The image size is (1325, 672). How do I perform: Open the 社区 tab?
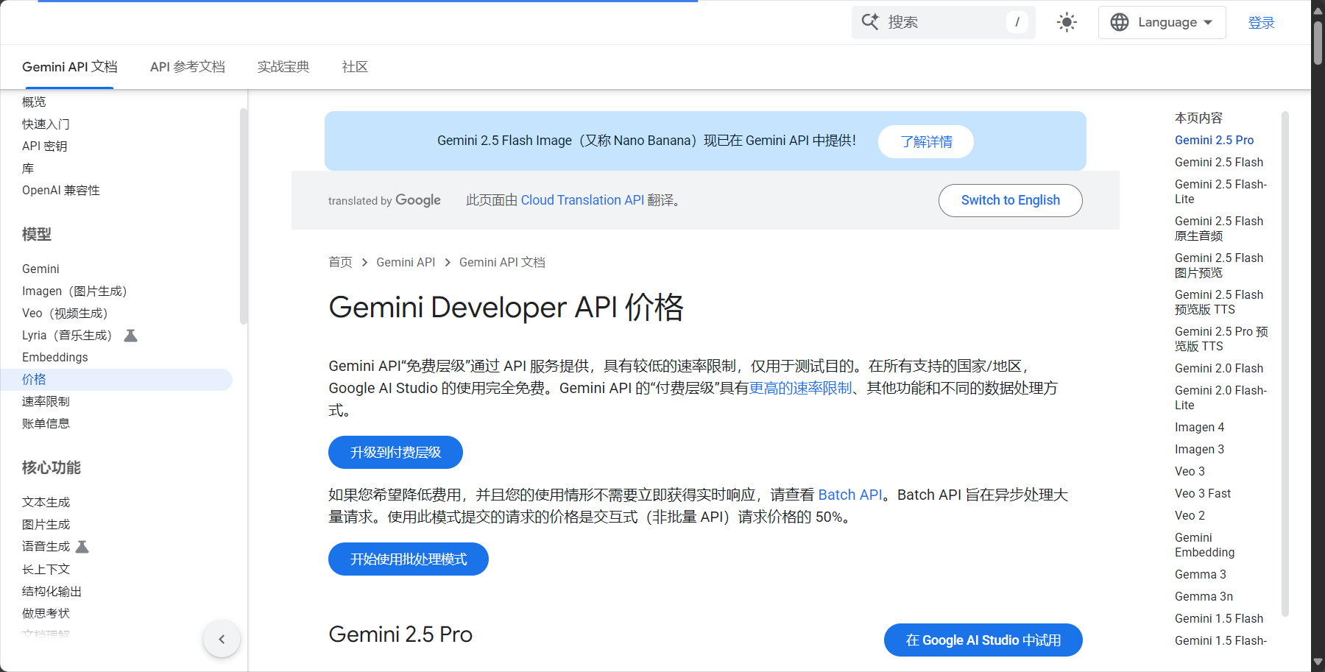coord(355,67)
